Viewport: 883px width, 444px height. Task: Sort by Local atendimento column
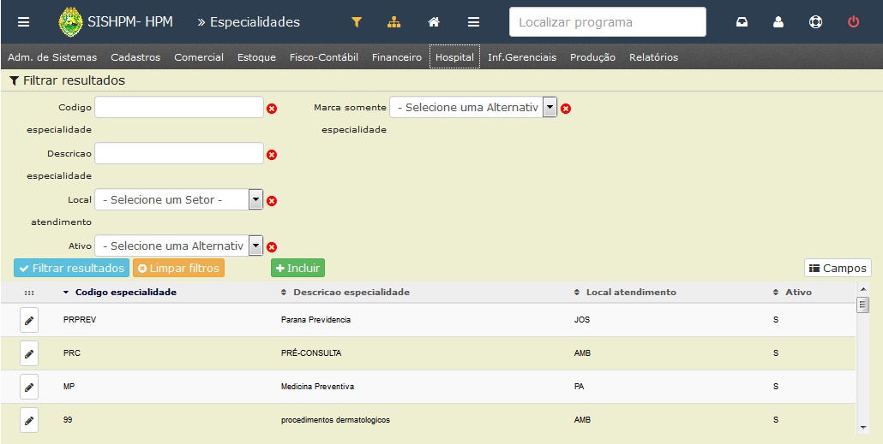[x=625, y=293]
